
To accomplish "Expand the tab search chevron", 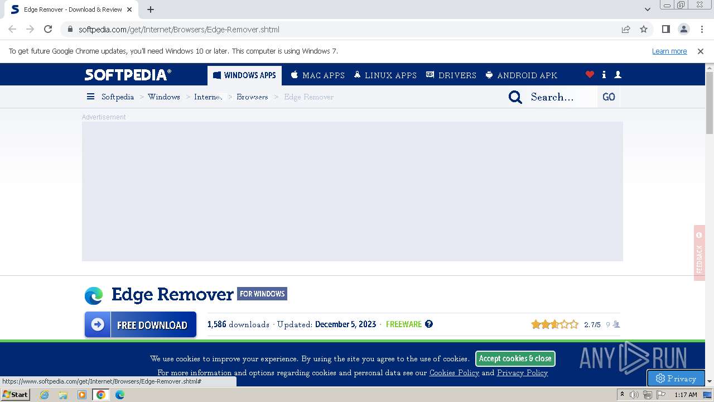I will coord(647,9).
